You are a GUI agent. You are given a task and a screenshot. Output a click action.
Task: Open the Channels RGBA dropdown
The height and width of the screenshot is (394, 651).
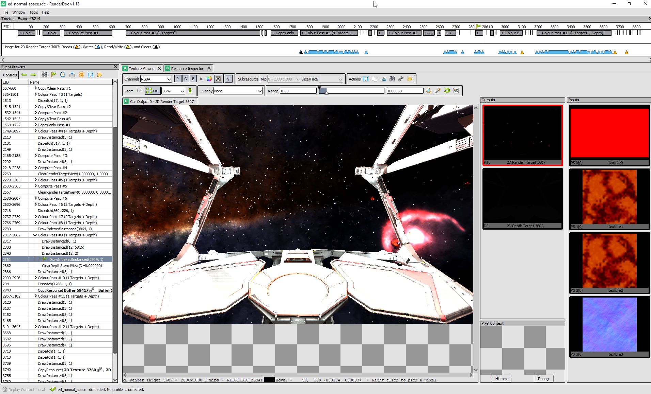[x=156, y=79]
